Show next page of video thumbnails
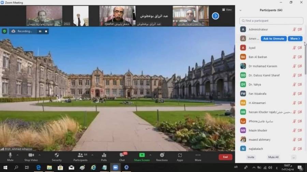The image size is (307, 172). tap(215, 16)
